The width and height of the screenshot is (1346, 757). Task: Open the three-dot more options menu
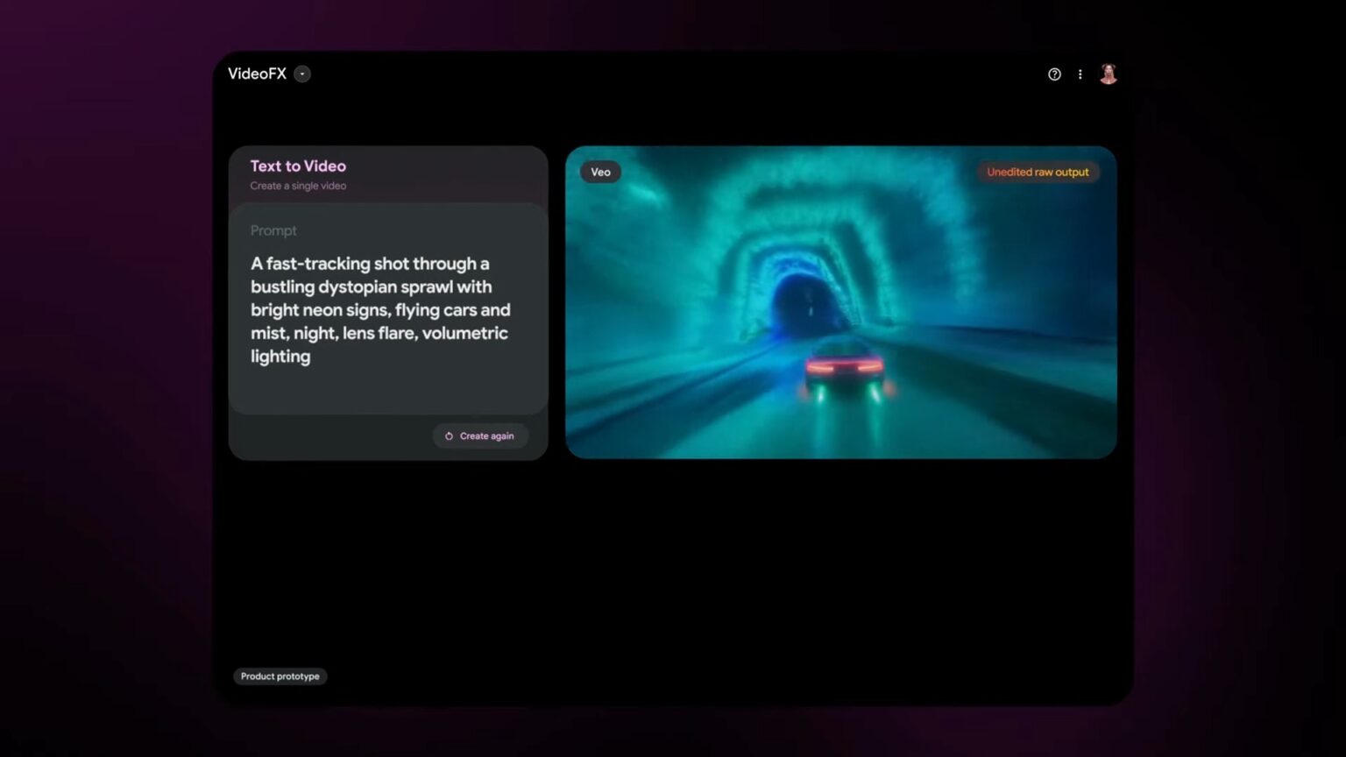[x=1080, y=74]
